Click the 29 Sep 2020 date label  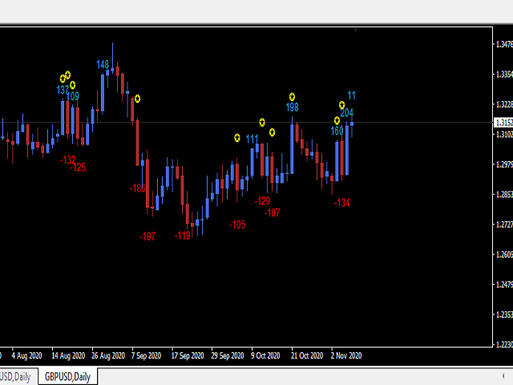(228, 355)
